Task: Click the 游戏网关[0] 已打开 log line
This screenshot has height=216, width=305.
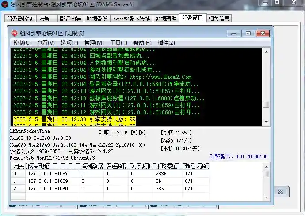Action: click(x=107, y=91)
